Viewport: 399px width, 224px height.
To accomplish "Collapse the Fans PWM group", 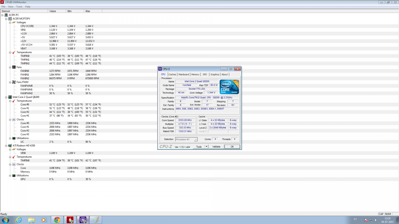I will point(10,82).
